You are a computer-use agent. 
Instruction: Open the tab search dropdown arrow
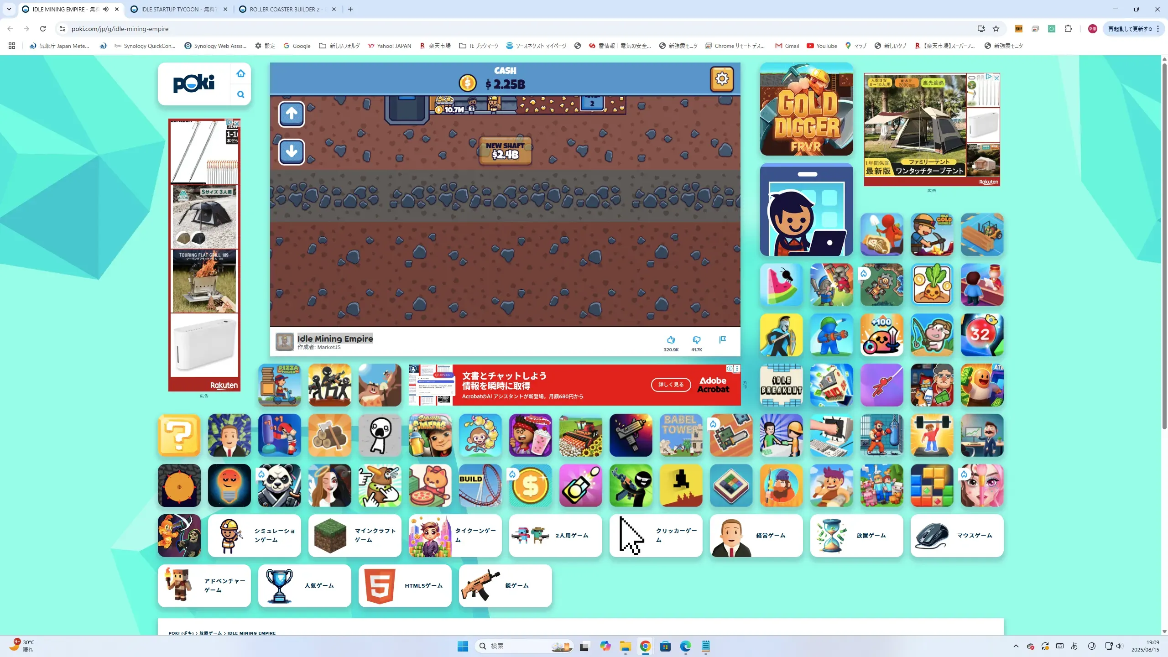click(9, 9)
